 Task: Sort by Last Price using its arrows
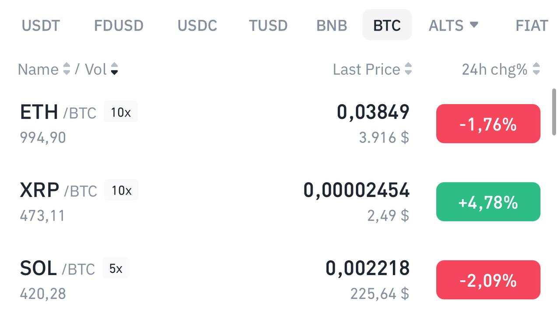(408, 69)
